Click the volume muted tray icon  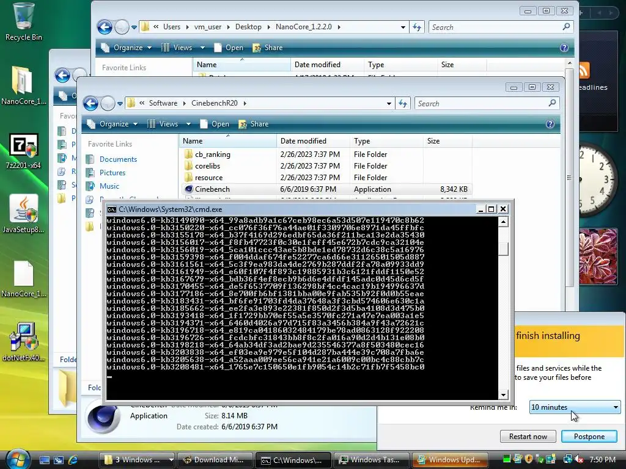(579, 460)
